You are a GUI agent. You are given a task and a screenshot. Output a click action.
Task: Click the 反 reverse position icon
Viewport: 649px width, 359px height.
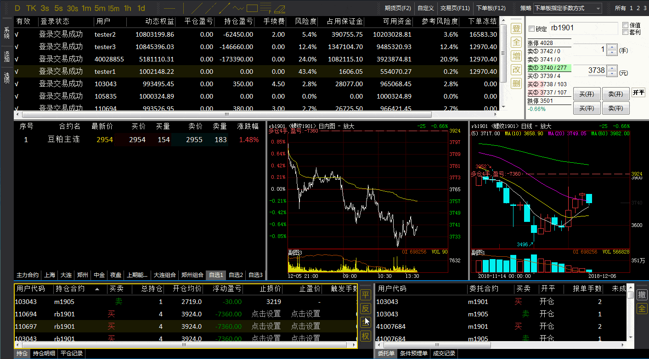pyautogui.click(x=365, y=309)
